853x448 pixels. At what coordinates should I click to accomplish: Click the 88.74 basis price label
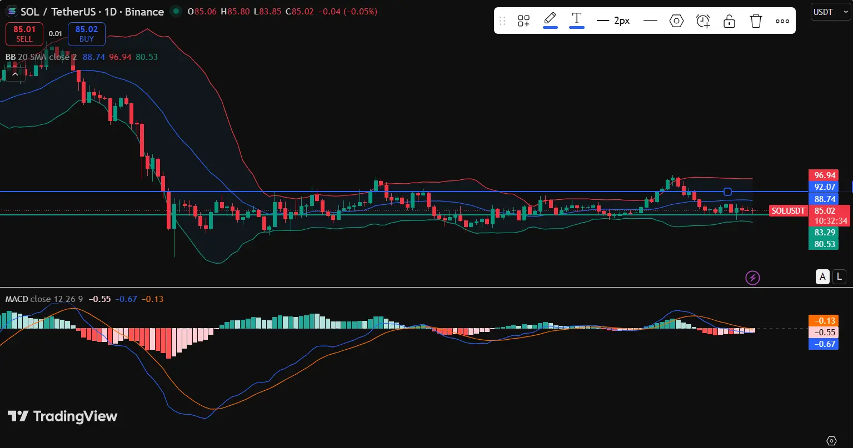(823, 199)
